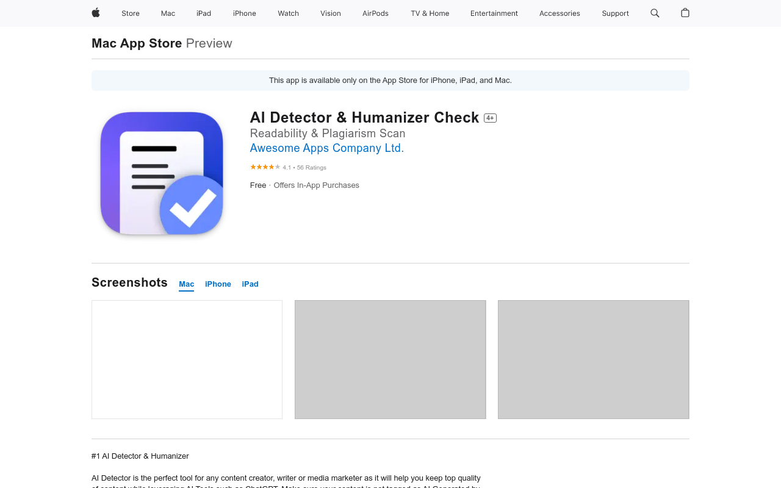Click the Mac App Store heading link

click(137, 43)
